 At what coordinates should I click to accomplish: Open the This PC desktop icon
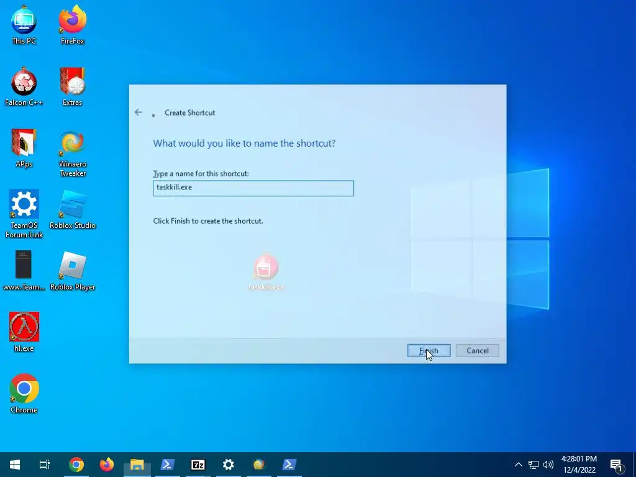tap(24, 25)
